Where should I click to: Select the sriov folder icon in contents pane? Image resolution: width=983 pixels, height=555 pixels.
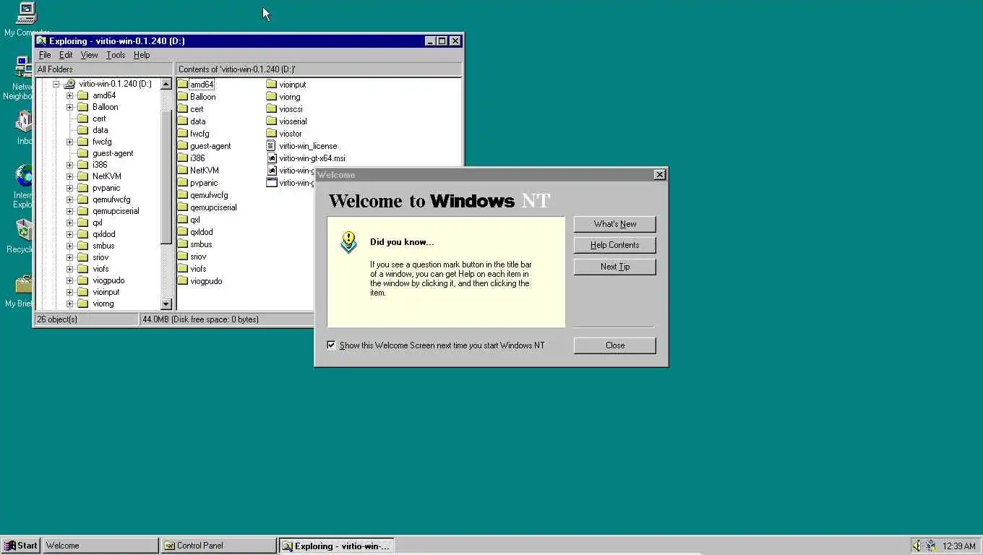coord(182,257)
